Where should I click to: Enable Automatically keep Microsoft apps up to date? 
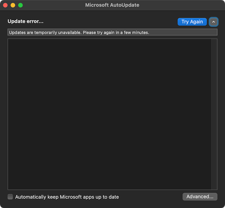click(x=10, y=197)
